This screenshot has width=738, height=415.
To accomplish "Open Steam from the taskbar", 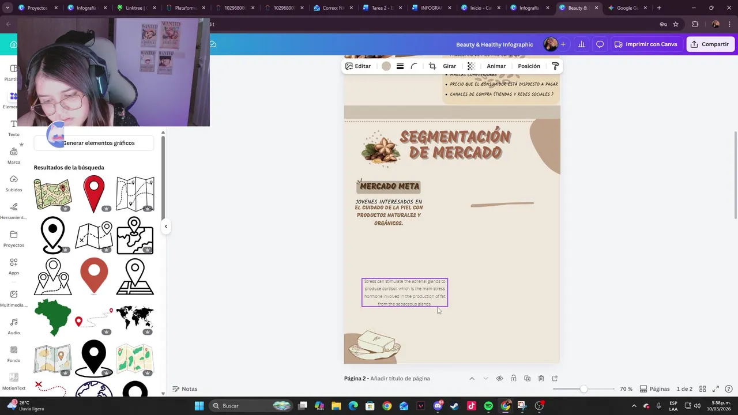I will point(455,406).
